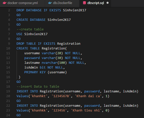Place cursor on CREATE DATABASE Sinhvien2K17 line
Viewport: 144px width, 118px height.
[x=44, y=20]
